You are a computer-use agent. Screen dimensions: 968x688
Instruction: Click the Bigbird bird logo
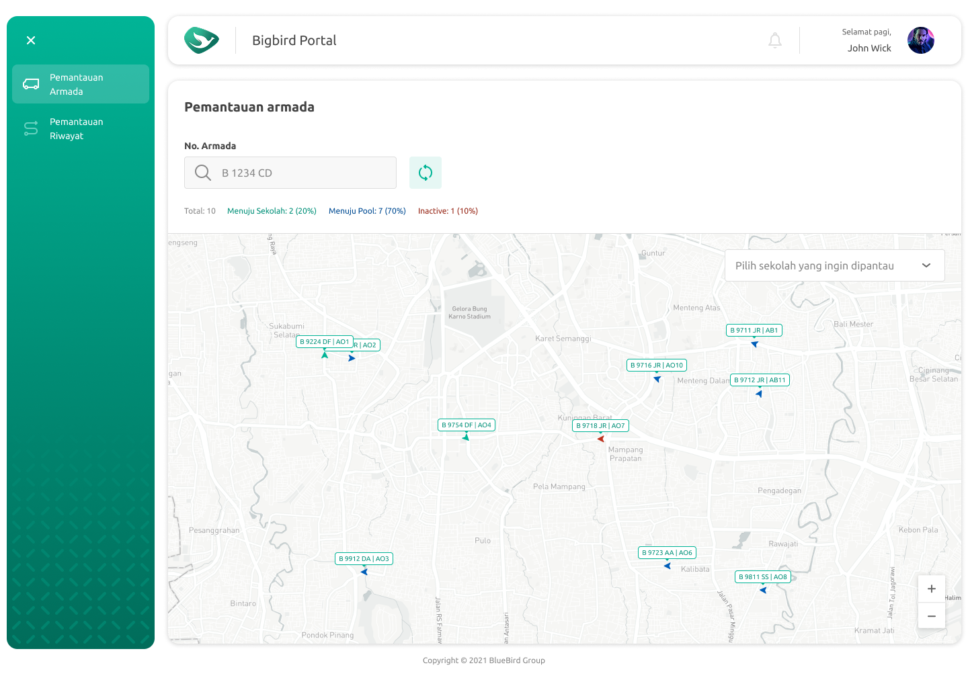point(202,40)
